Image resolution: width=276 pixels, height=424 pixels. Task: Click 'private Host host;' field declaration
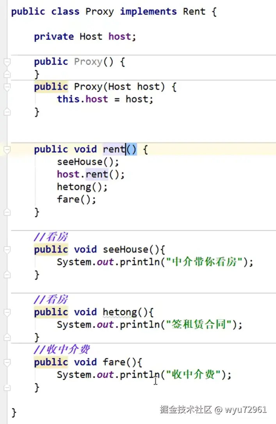pyautogui.click(x=85, y=36)
